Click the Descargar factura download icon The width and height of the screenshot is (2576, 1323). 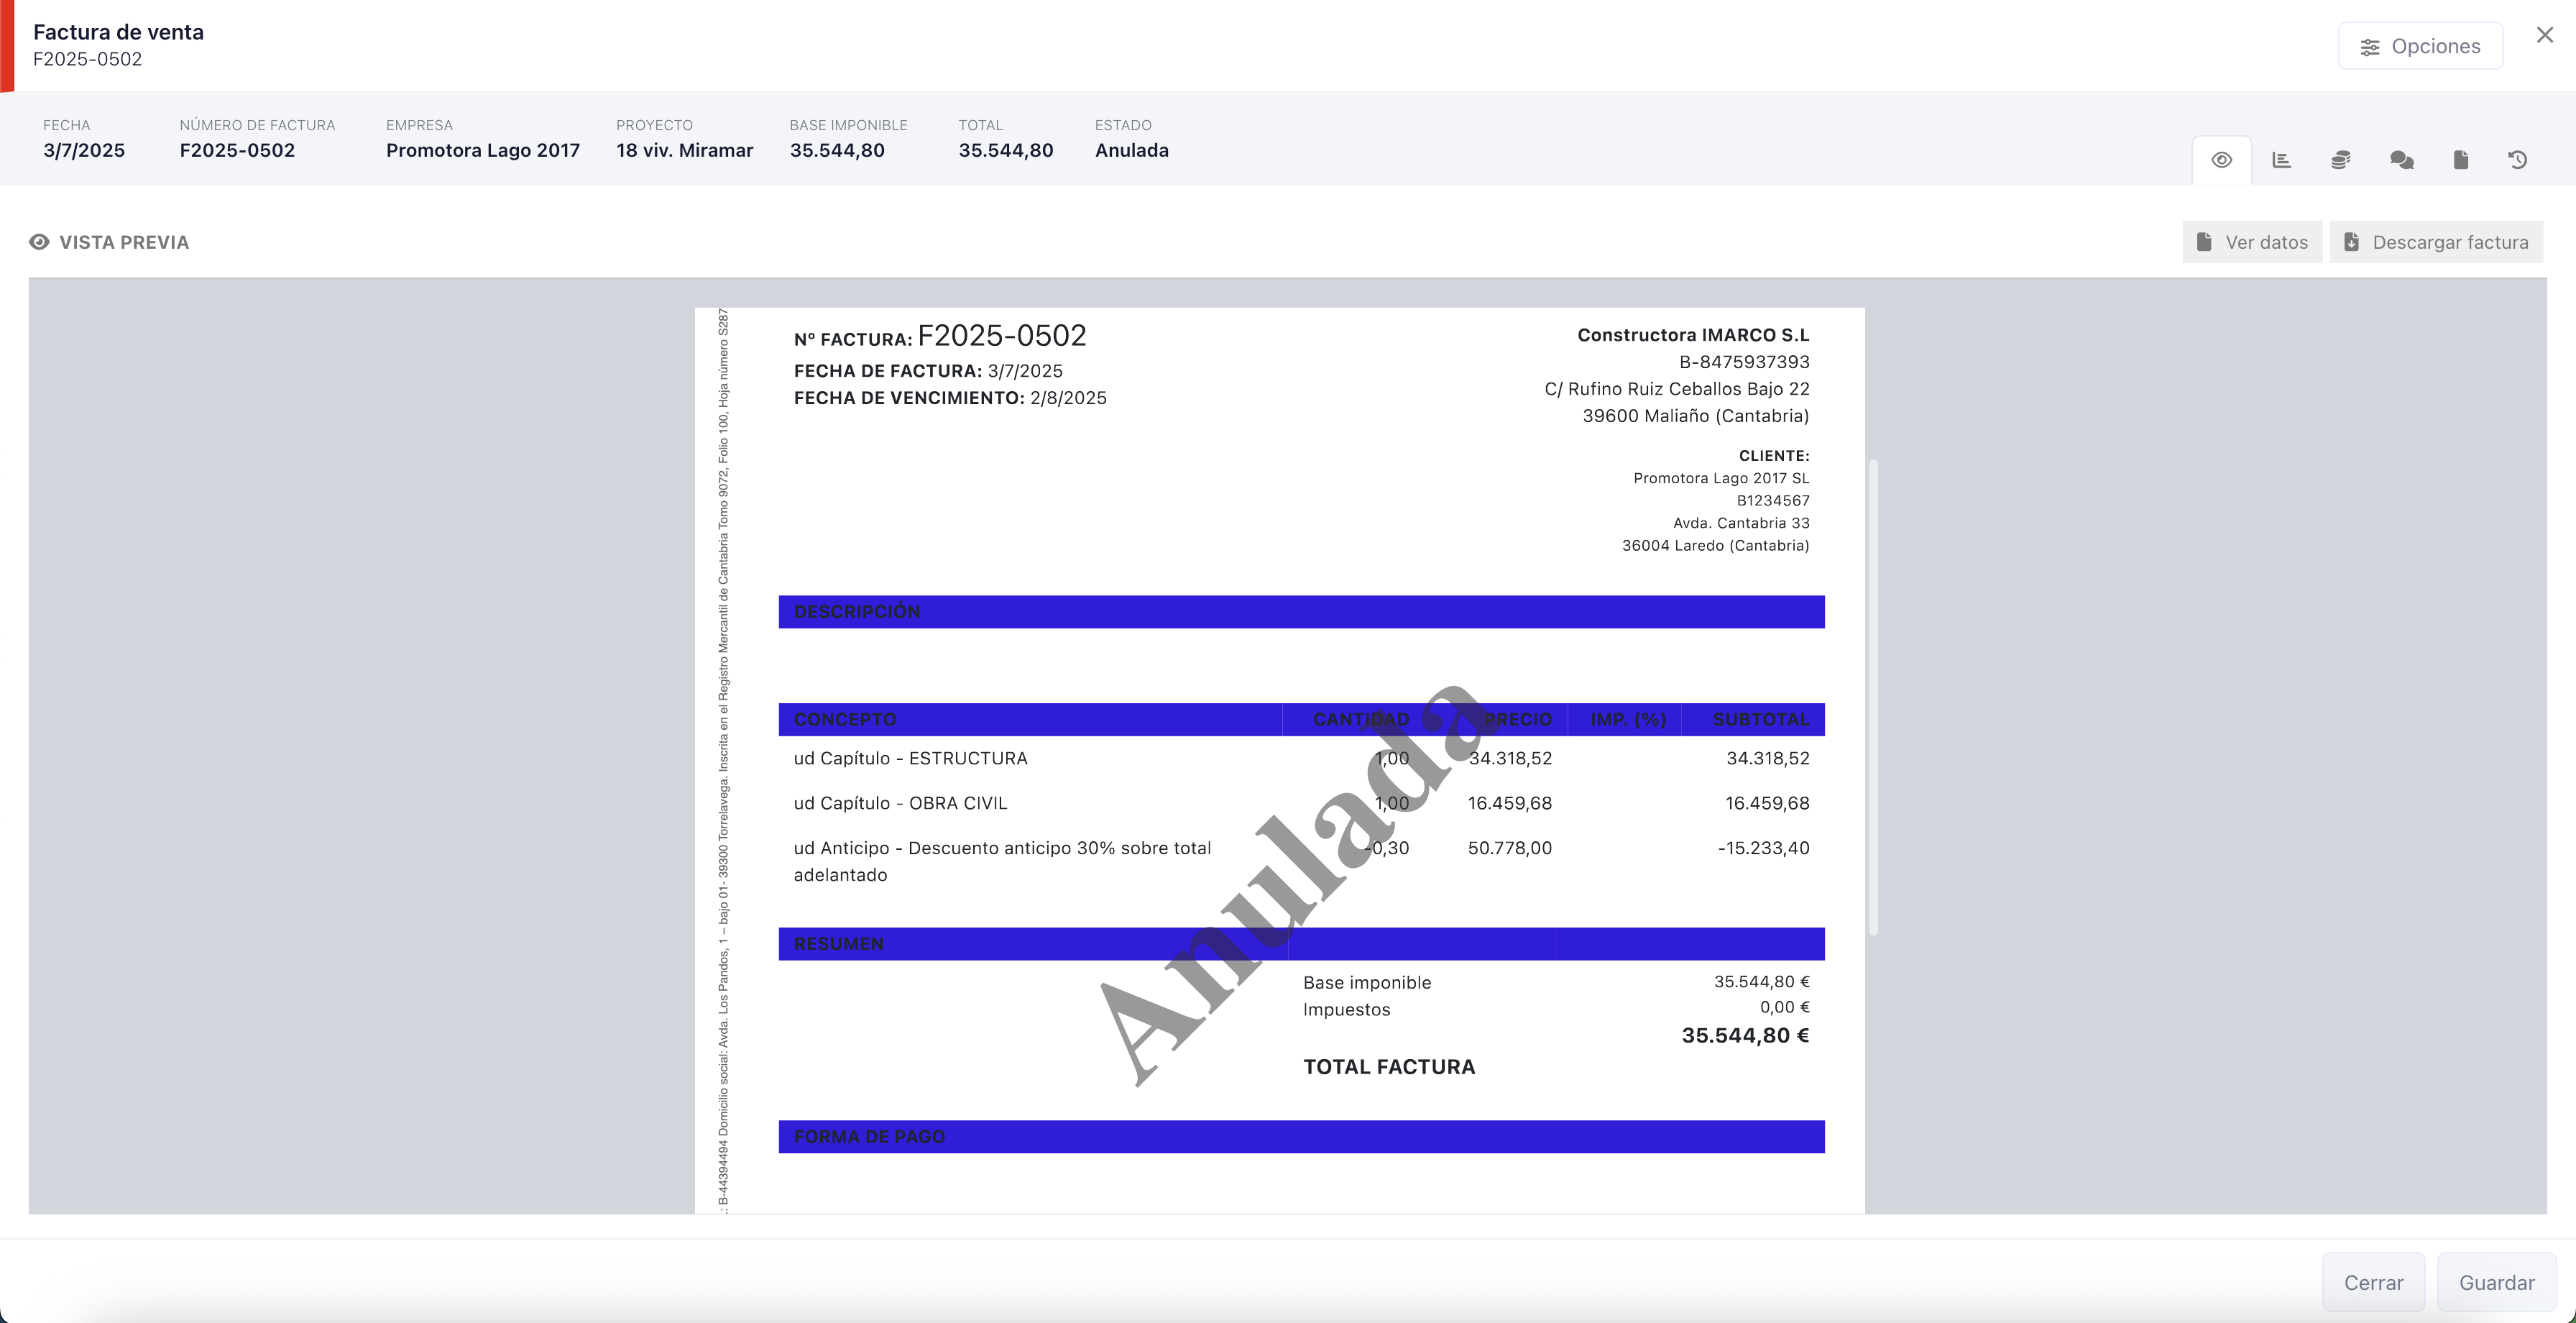tap(2352, 242)
